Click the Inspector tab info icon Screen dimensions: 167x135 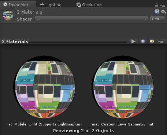[5, 4]
